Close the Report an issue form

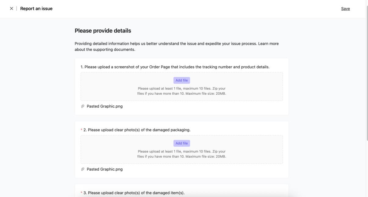click(11, 9)
